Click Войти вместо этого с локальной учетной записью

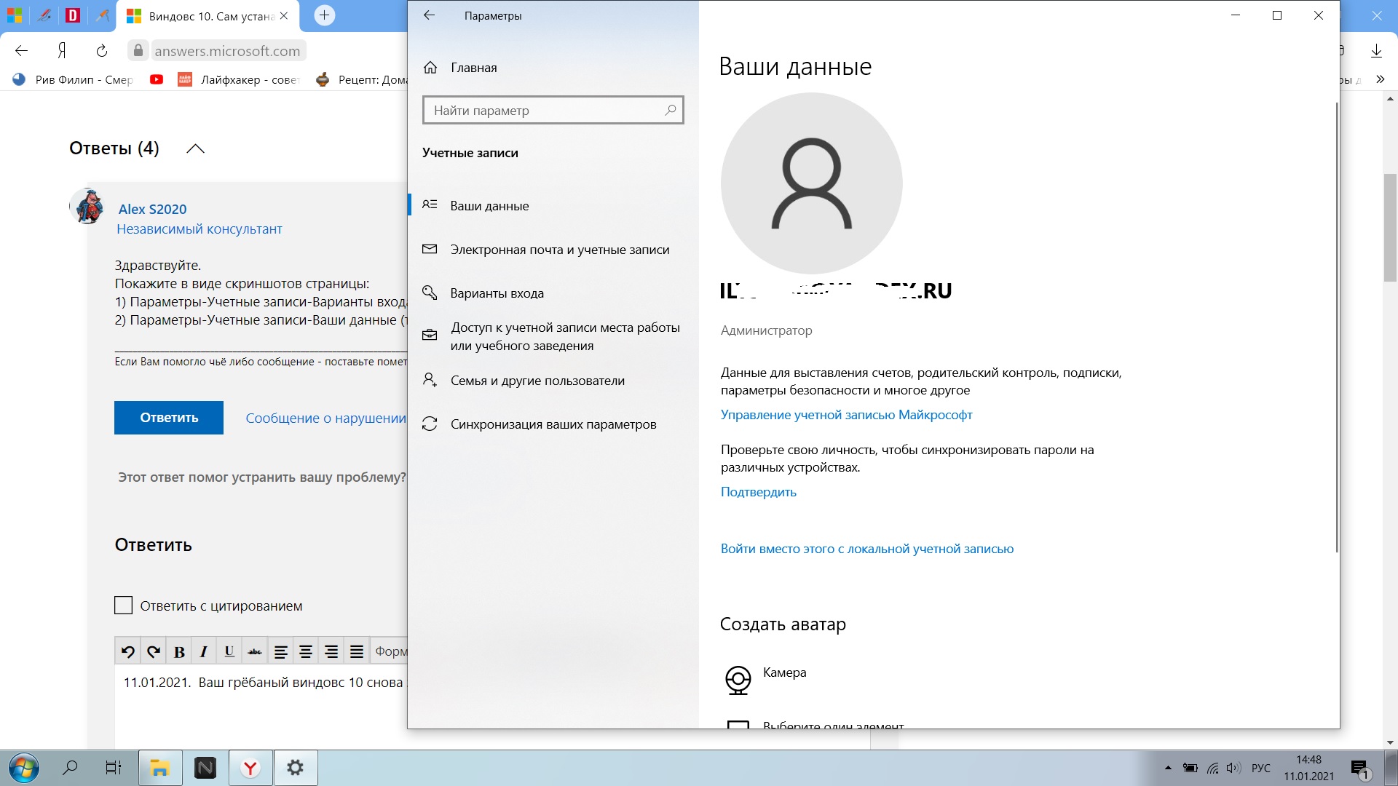[x=866, y=549]
